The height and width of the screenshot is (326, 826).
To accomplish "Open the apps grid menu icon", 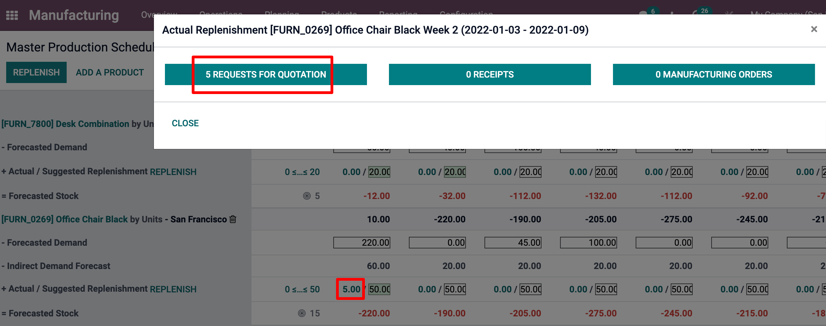I will [12, 15].
